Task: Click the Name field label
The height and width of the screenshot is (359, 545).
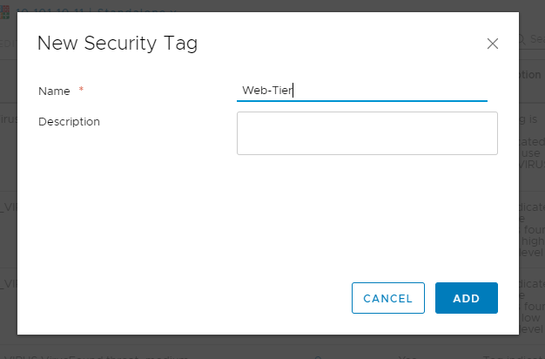Action: 54,91
